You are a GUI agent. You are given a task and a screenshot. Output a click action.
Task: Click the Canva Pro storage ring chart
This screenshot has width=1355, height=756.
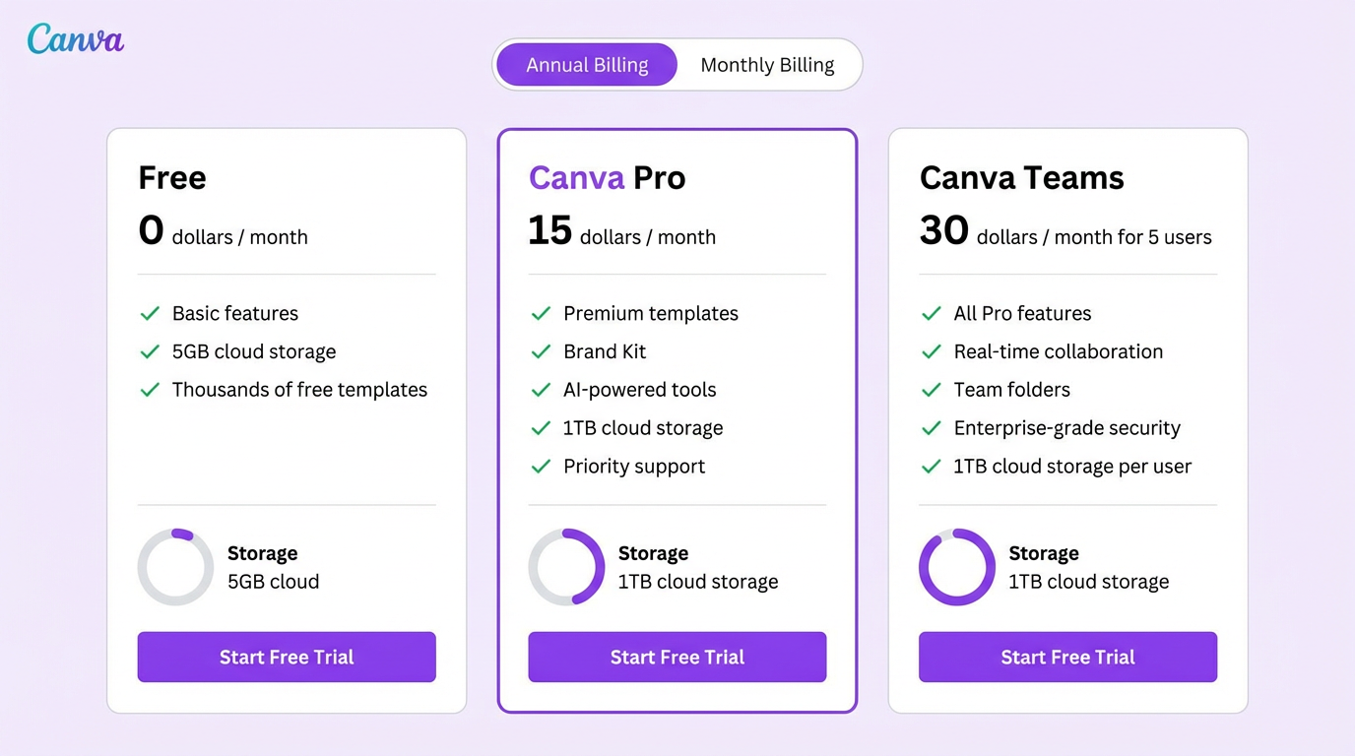tap(566, 567)
